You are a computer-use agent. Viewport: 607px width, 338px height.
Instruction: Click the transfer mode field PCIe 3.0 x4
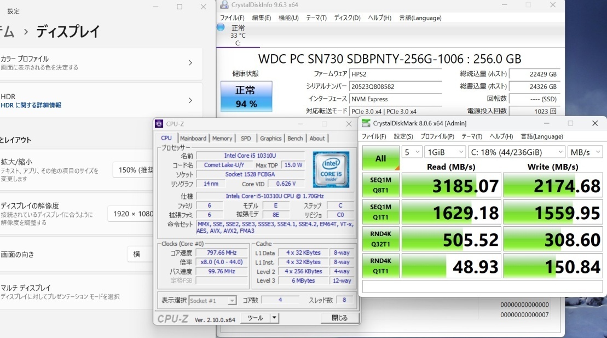click(x=396, y=111)
